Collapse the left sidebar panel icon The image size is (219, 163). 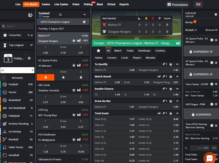[x=30, y=15]
